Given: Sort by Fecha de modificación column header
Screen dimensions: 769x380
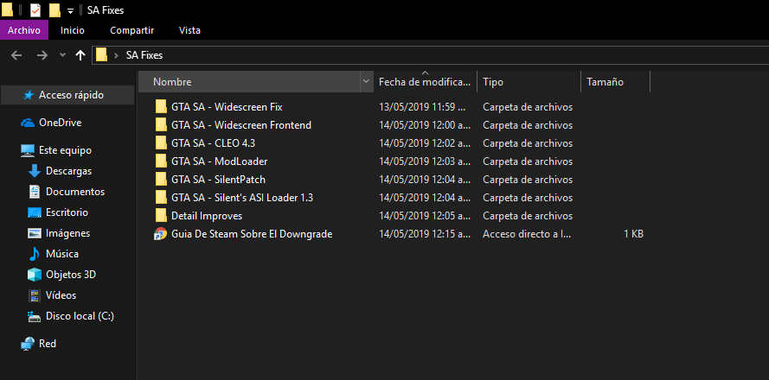Looking at the screenshot, I should pyautogui.click(x=424, y=82).
